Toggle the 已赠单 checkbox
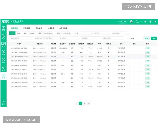This screenshot has width=158, height=126. pyautogui.click(x=128, y=38)
